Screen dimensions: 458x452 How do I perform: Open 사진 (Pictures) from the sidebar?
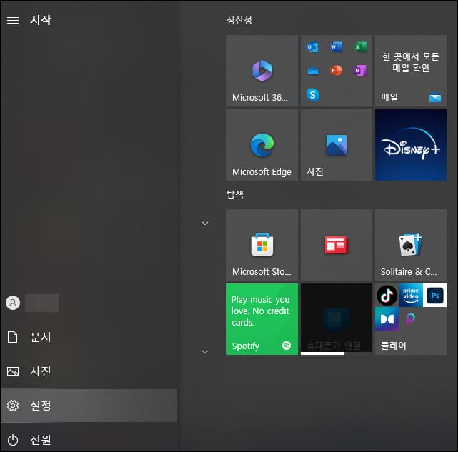pos(89,371)
